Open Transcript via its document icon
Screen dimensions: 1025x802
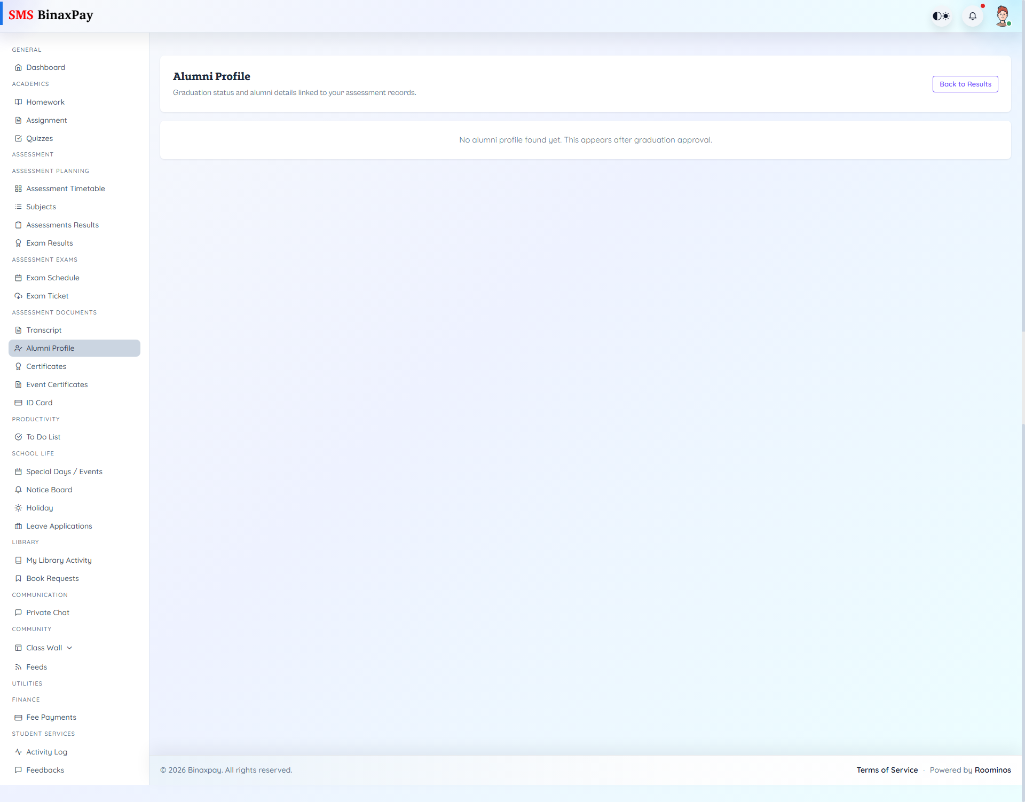pos(19,330)
